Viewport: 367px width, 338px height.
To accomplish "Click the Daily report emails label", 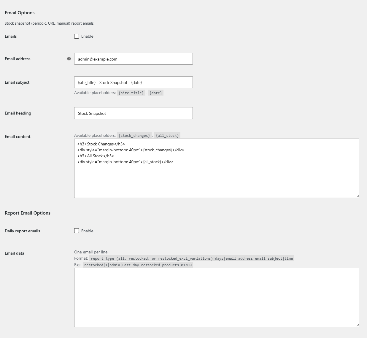I will (x=22, y=231).
